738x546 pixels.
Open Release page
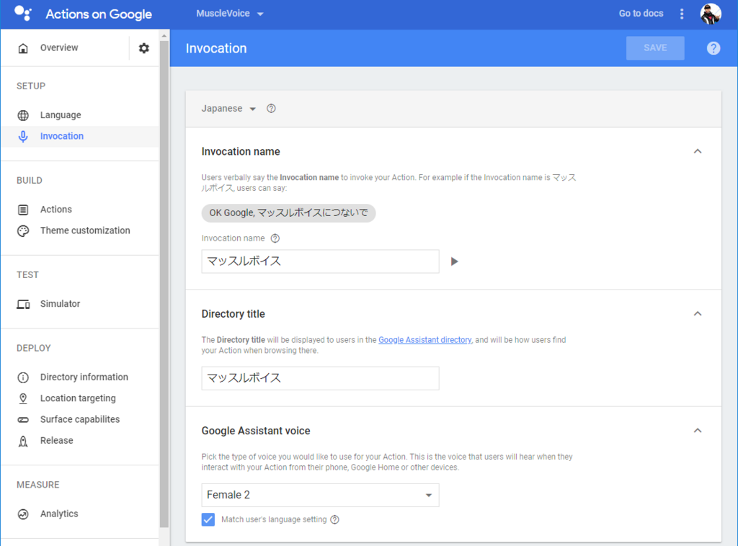[57, 441]
